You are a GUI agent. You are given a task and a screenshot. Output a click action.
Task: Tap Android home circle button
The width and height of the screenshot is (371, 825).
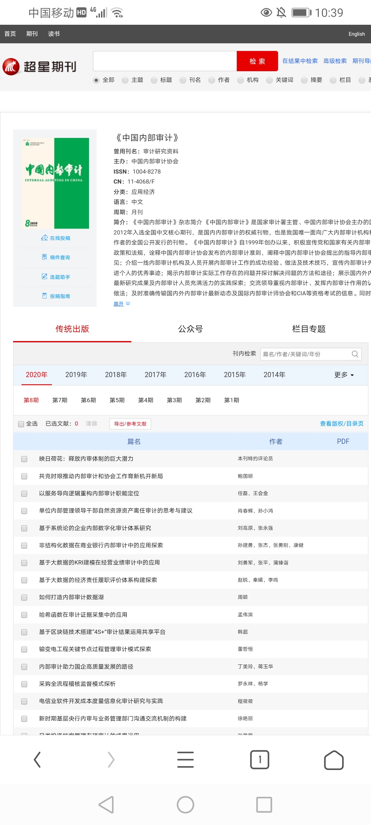185,804
